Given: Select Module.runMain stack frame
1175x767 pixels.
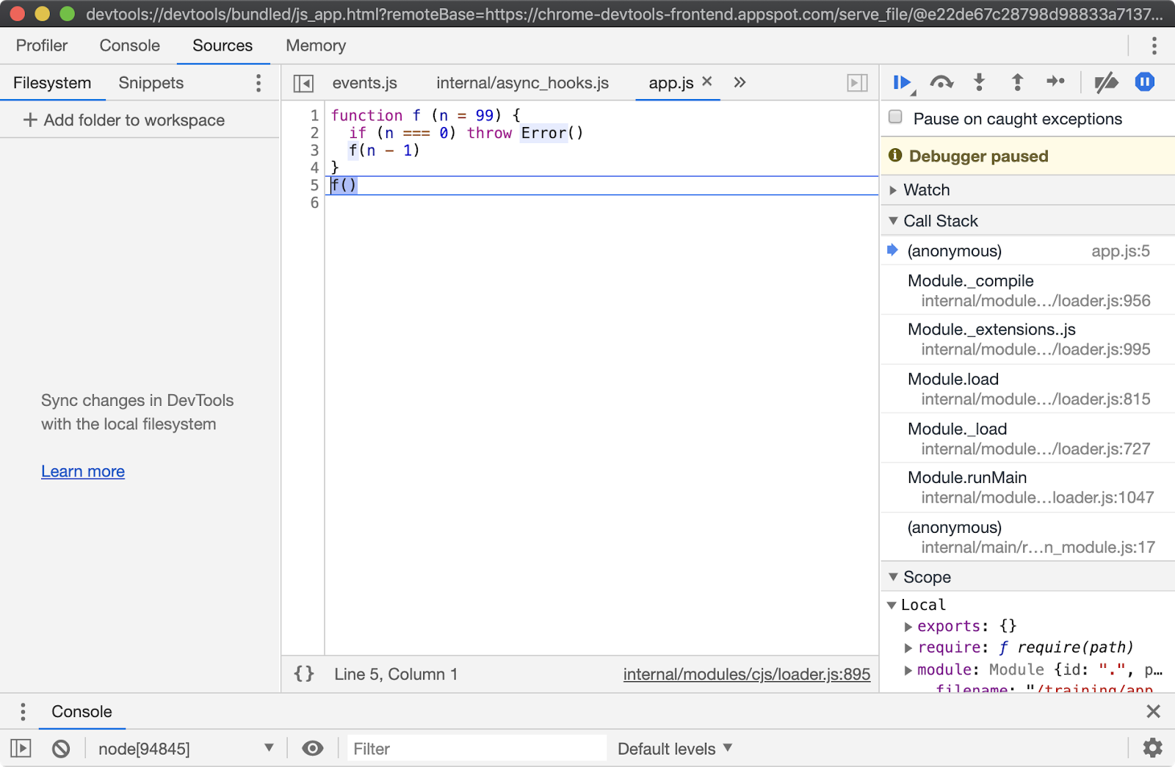Looking at the screenshot, I should (1027, 487).
